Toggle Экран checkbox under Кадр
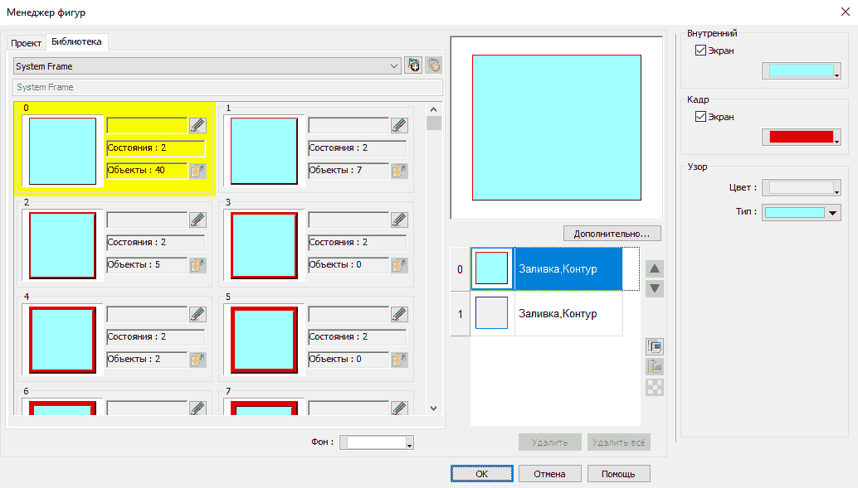This screenshot has width=858, height=488. (x=700, y=116)
